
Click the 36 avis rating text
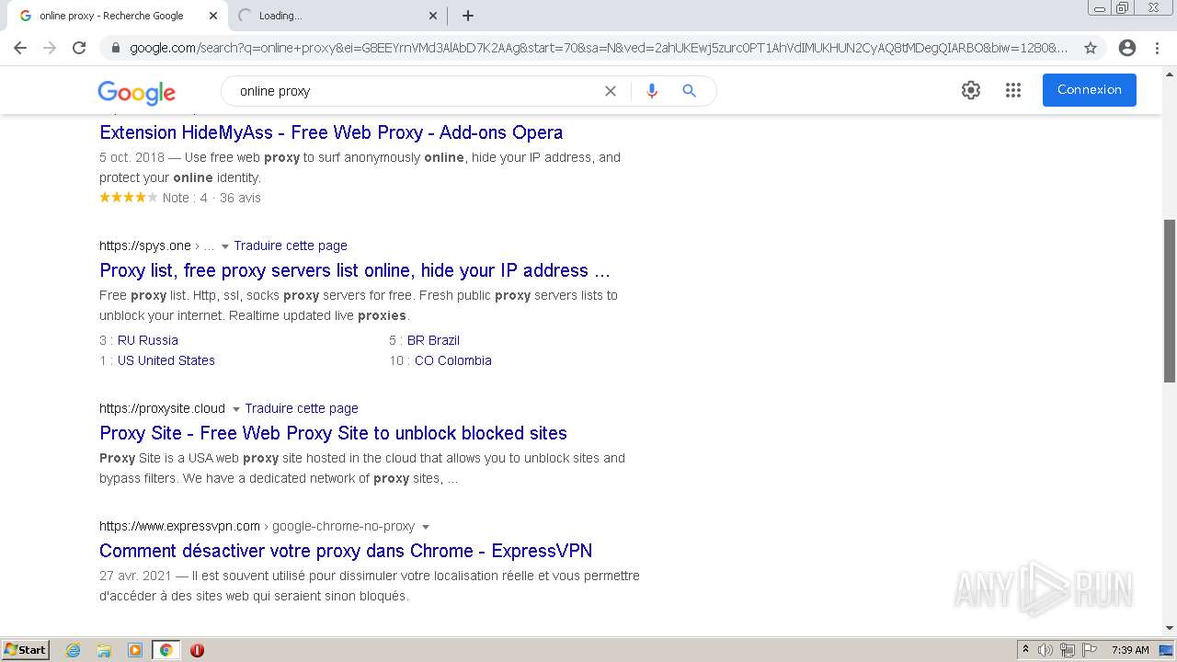[240, 198]
